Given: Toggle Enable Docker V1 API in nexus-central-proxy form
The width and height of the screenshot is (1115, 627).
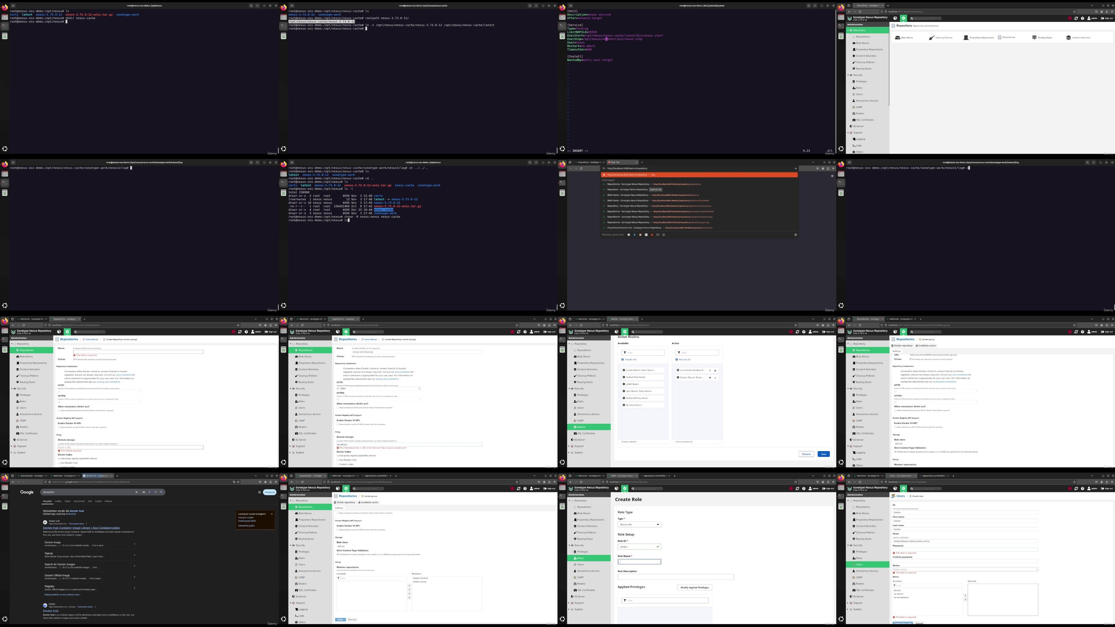Looking at the screenshot, I should click(338, 424).
